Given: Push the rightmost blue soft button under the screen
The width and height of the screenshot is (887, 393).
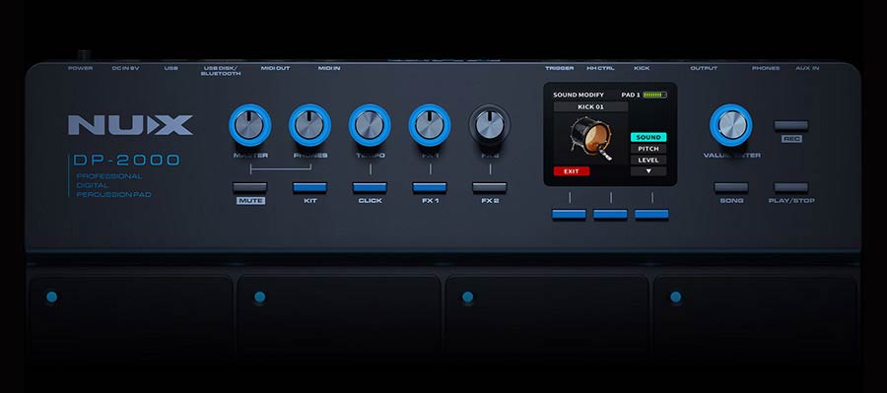Looking at the screenshot, I should click(x=651, y=214).
